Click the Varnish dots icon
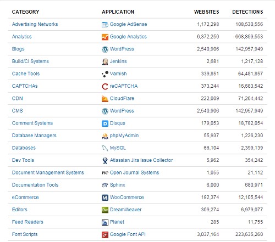This screenshot has width=275, height=242. pyautogui.click(x=105, y=74)
